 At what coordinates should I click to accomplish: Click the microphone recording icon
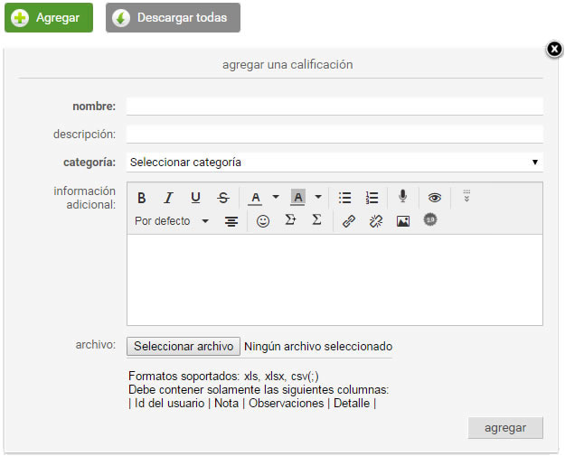403,197
